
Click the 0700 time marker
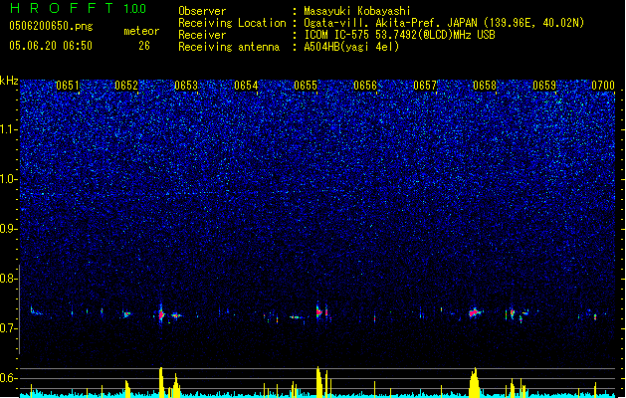tap(603, 86)
